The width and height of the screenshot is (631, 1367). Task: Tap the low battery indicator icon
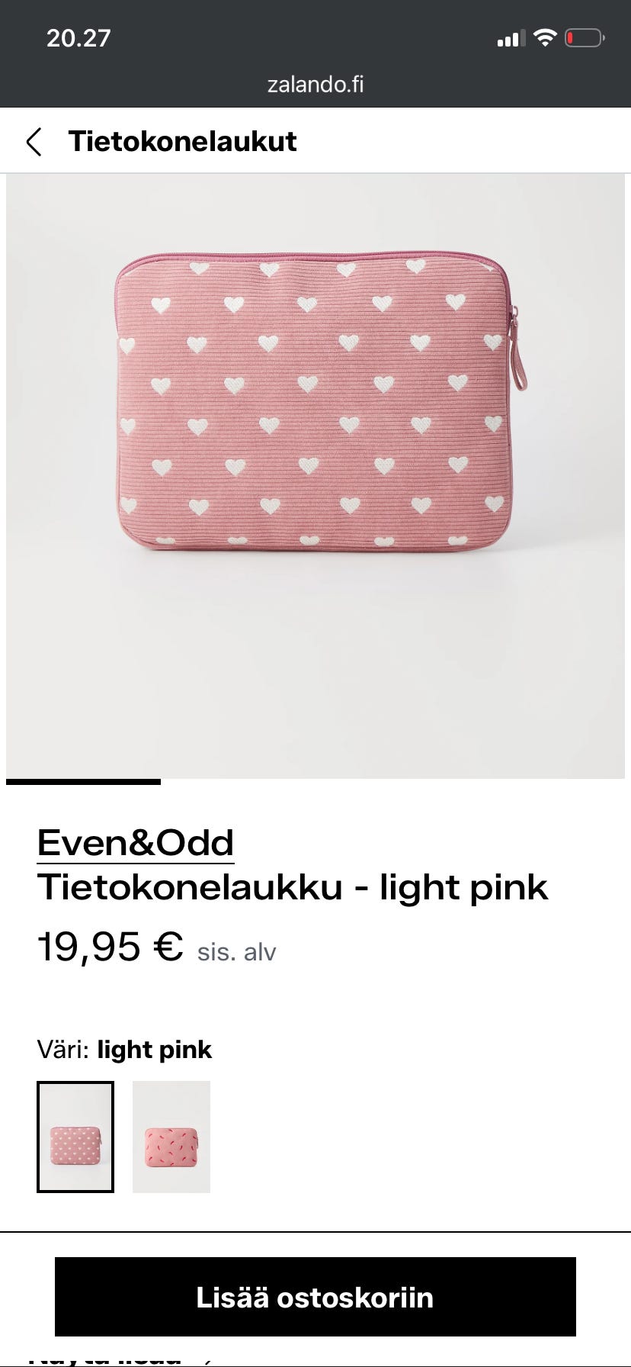coord(585,37)
